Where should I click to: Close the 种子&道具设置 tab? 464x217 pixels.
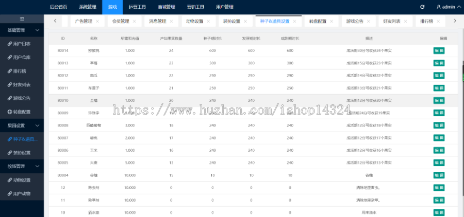(x=294, y=21)
